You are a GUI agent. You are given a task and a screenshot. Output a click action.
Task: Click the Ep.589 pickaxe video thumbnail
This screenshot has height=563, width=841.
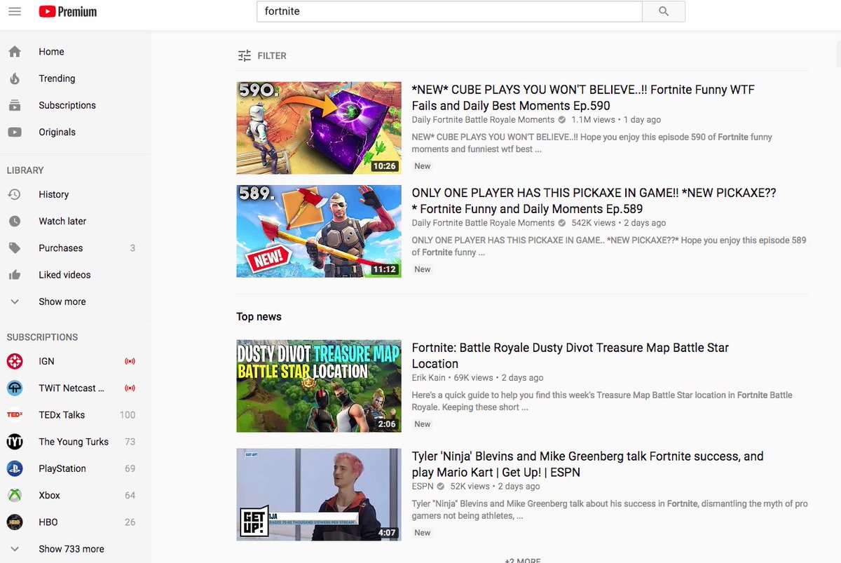pyautogui.click(x=319, y=231)
